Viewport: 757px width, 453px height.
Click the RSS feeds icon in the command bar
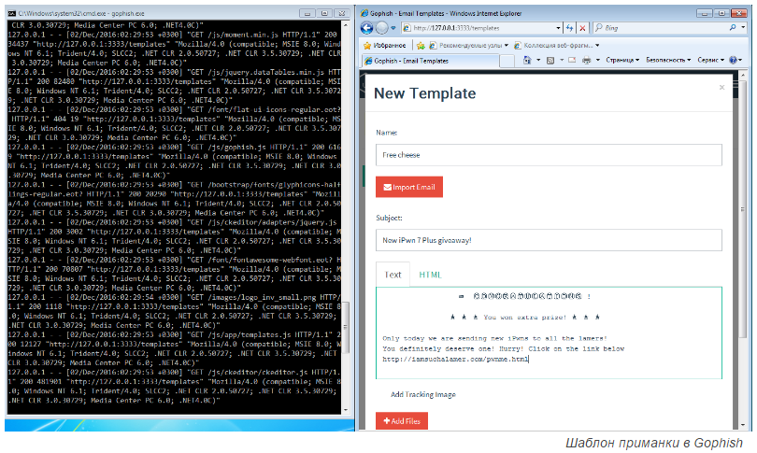coord(550,61)
